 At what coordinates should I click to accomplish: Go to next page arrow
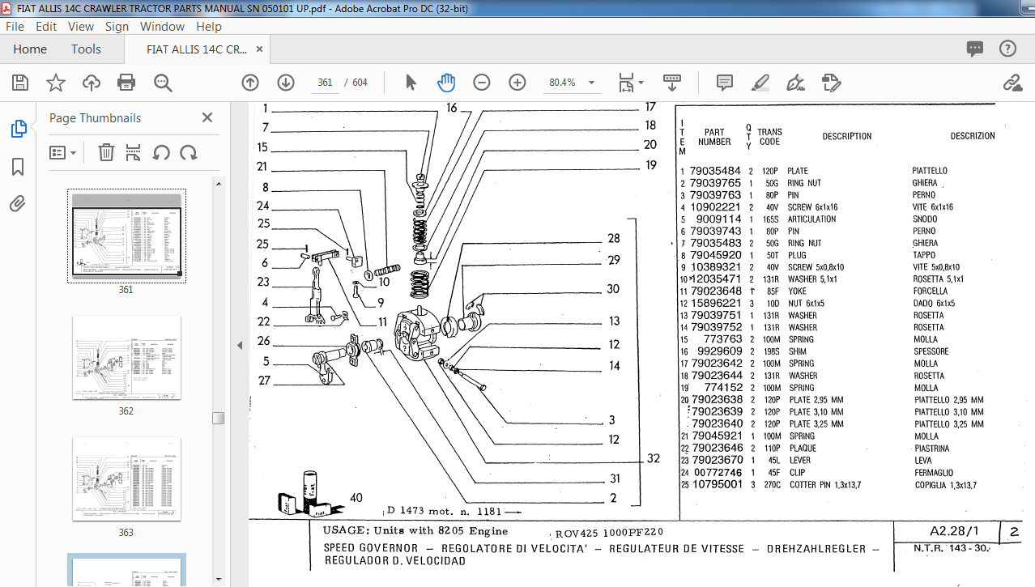coord(286,83)
